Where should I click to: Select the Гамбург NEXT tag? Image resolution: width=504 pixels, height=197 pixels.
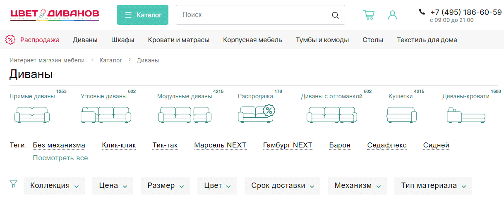288,145
